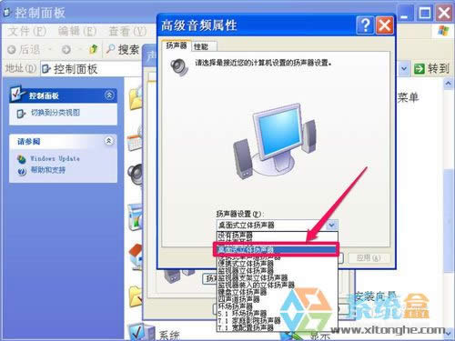This screenshot has width=455, height=341.
Task: Click the Windows Update globe icon
Action: 22,159
